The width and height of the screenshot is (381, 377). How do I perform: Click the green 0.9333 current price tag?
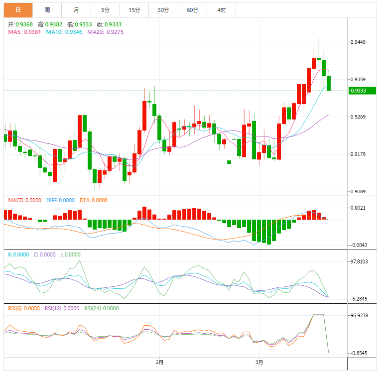click(x=362, y=91)
